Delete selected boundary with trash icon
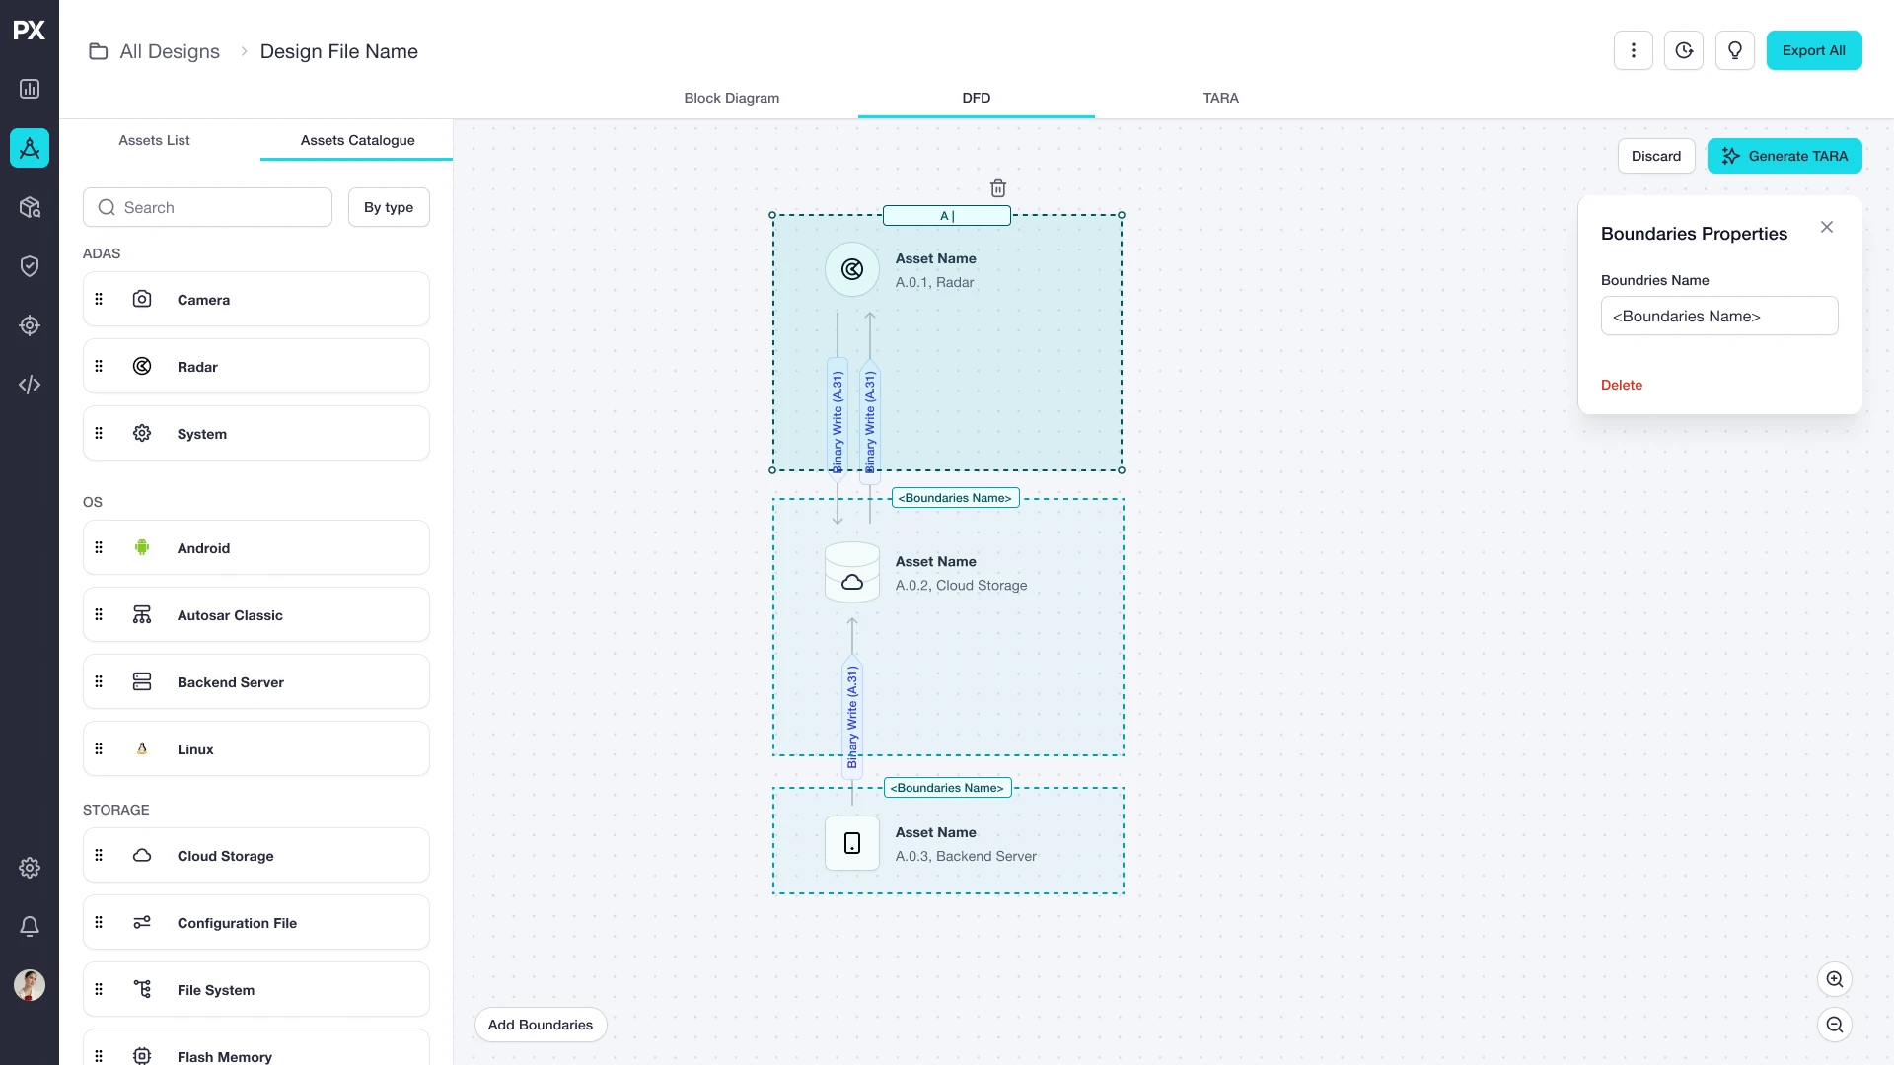This screenshot has width=1894, height=1065. pyautogui.click(x=998, y=188)
